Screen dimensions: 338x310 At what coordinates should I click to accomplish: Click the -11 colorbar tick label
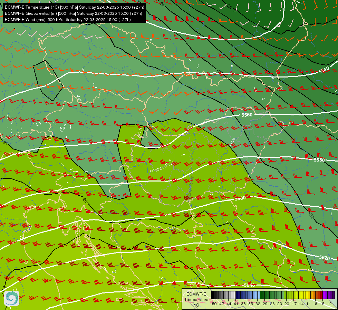[x=308, y=304]
